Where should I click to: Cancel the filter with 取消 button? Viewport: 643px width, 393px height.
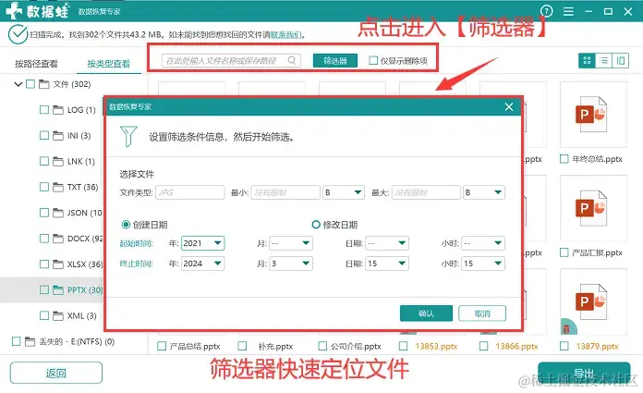coord(482,313)
